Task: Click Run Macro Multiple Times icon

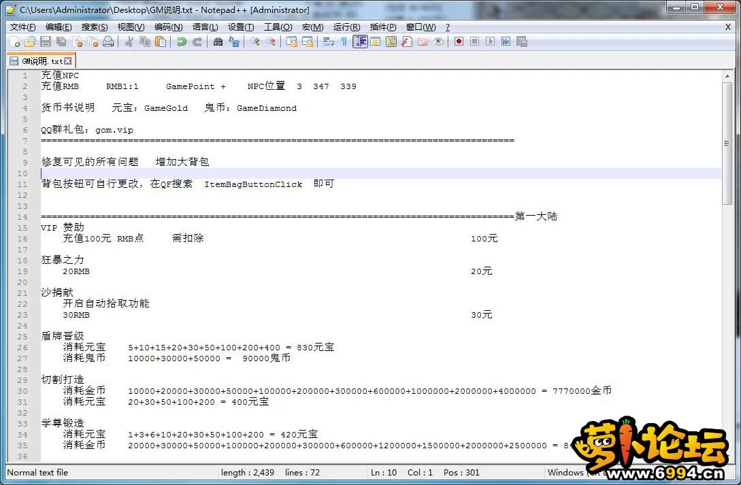Action: coord(506,42)
